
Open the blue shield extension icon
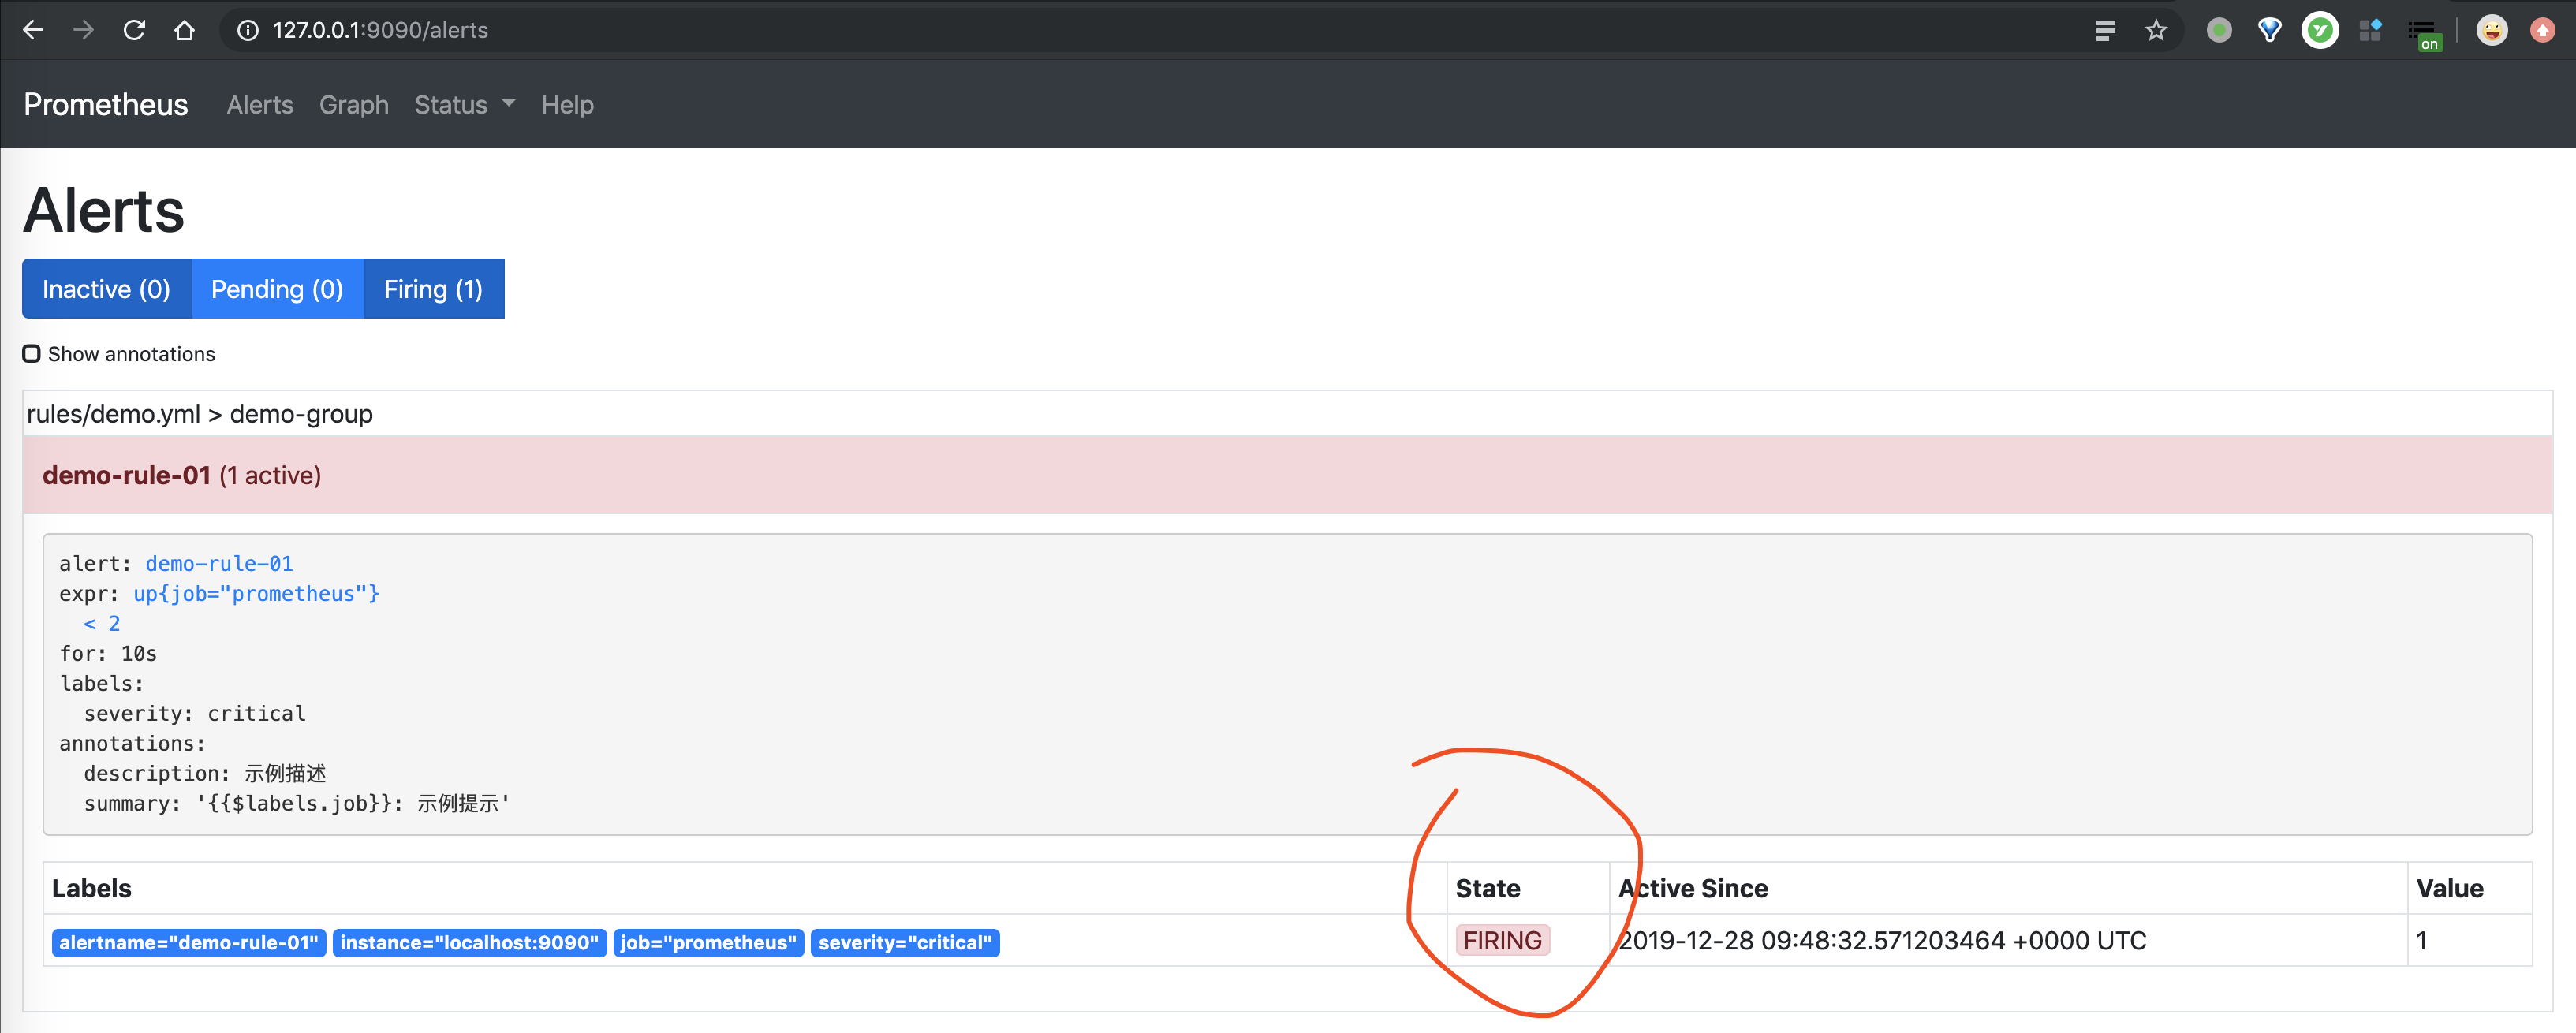(2270, 30)
